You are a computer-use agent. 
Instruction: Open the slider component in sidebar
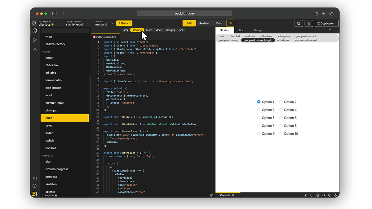49,133
